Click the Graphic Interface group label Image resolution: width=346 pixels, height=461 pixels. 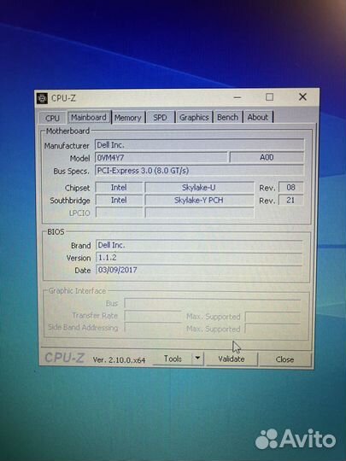point(77,291)
